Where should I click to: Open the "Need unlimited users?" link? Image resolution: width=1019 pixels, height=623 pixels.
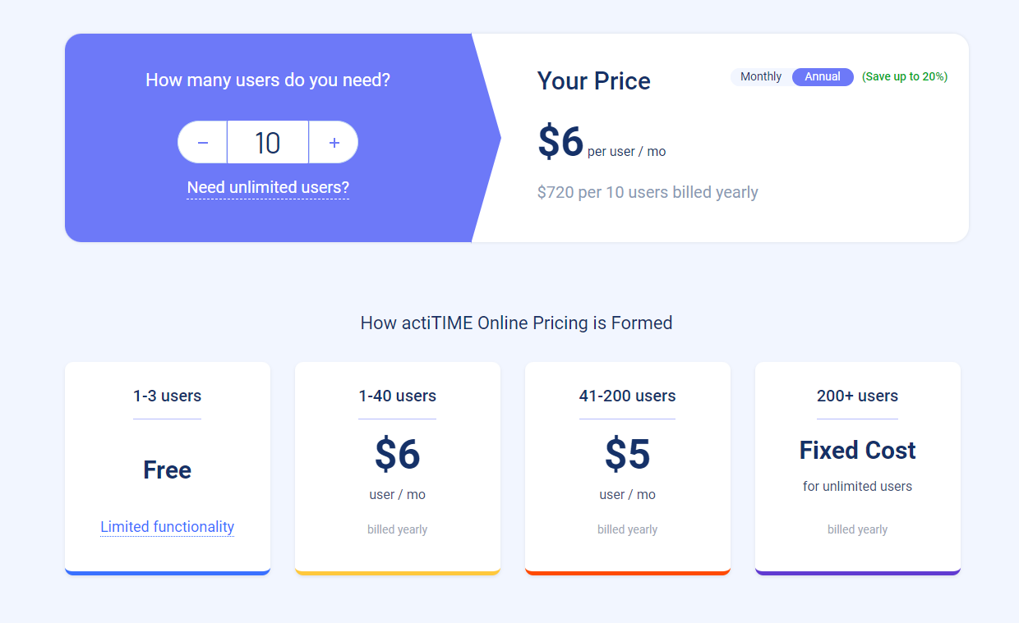coord(268,187)
